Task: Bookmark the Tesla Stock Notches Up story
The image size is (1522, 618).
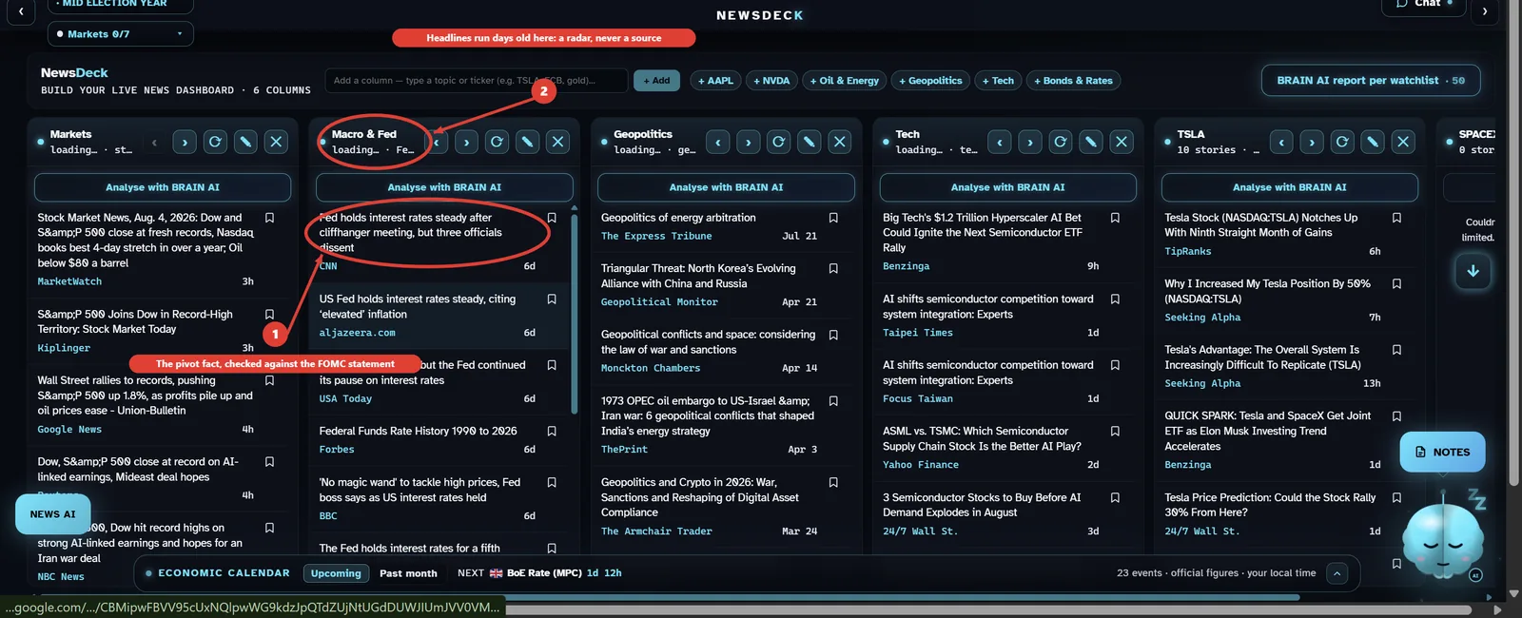Action: pos(1396,218)
